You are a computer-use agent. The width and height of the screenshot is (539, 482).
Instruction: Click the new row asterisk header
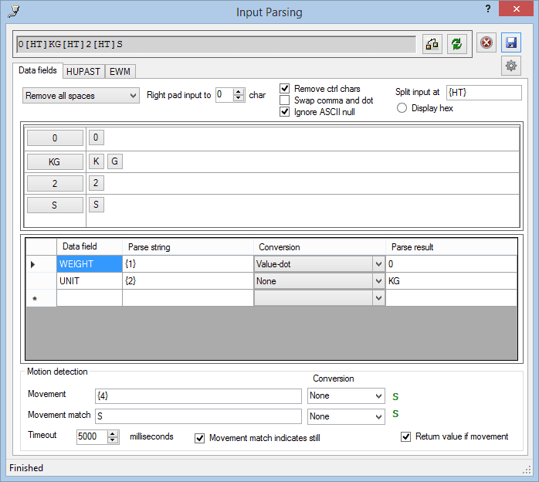pyautogui.click(x=41, y=298)
